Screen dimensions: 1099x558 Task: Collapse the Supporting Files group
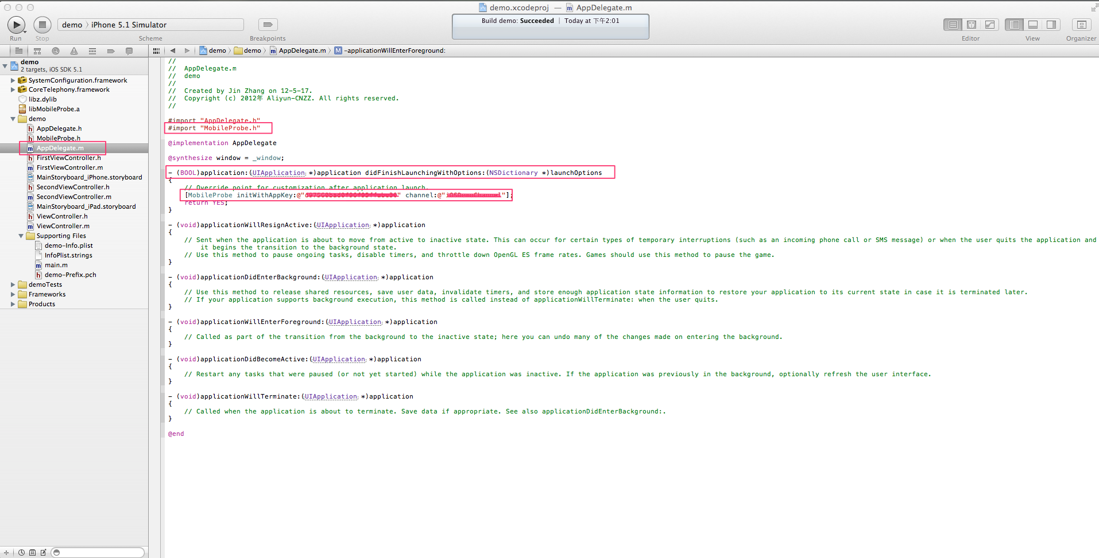click(x=21, y=236)
